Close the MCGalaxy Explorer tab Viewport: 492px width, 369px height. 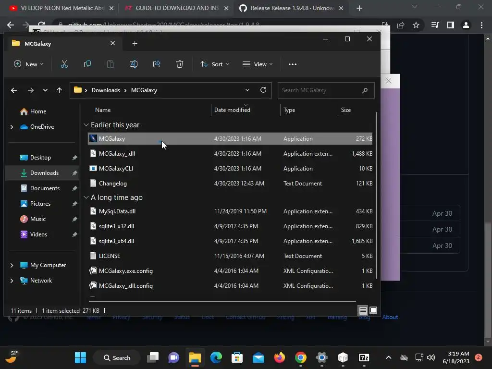[112, 43]
